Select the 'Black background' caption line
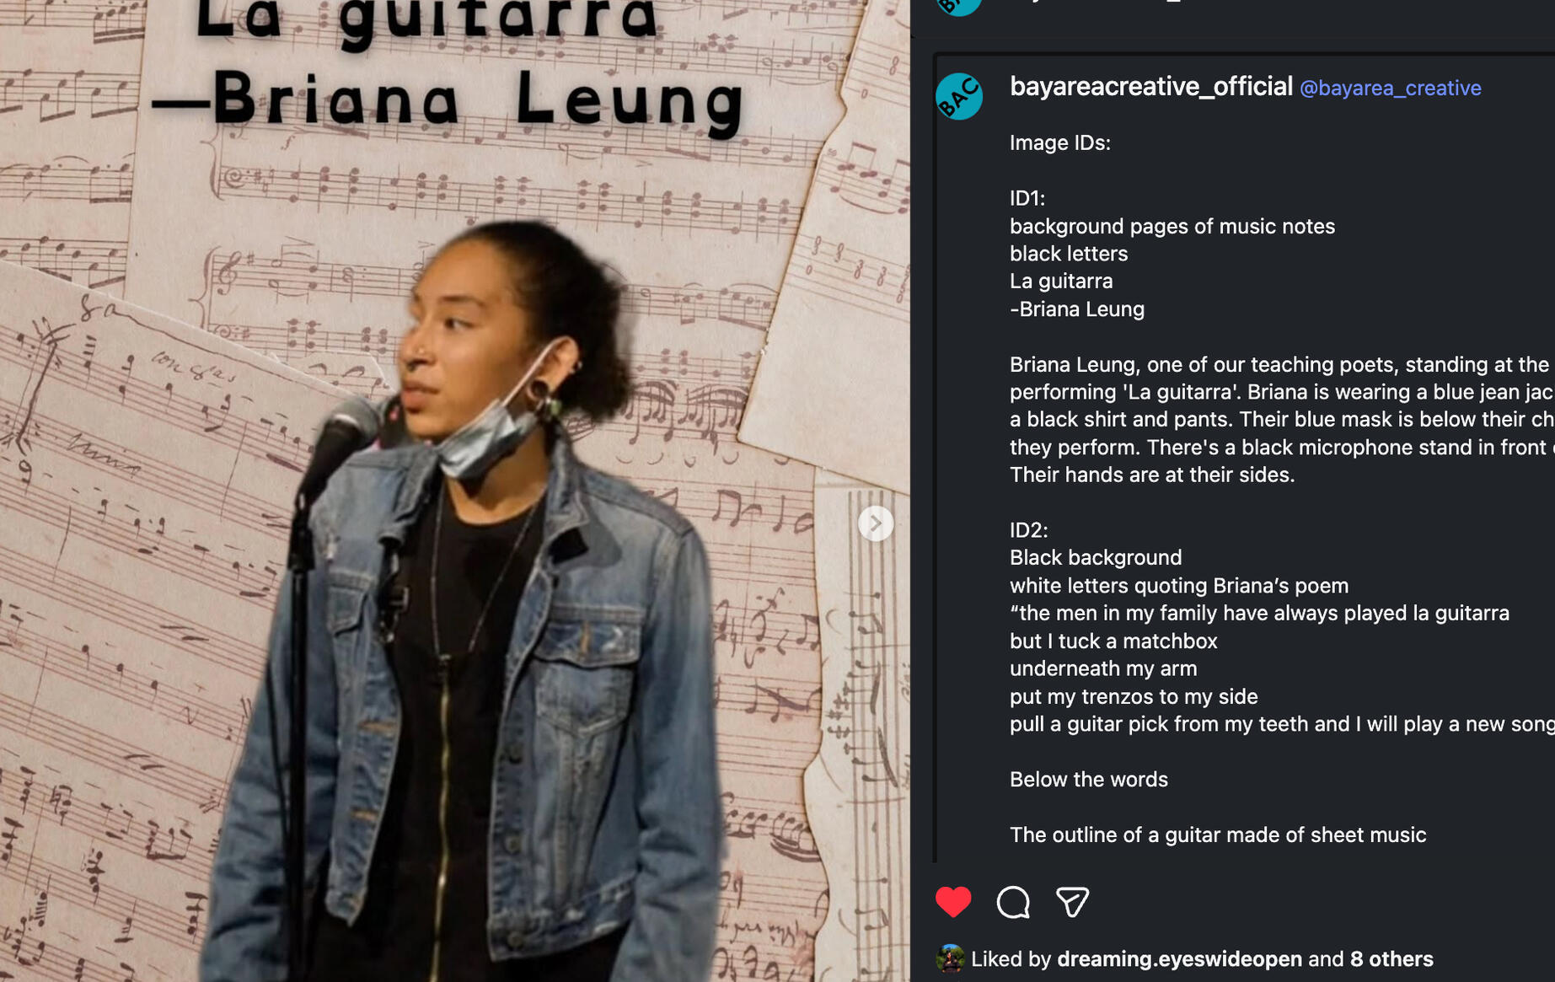1555x982 pixels. pos(1095,557)
